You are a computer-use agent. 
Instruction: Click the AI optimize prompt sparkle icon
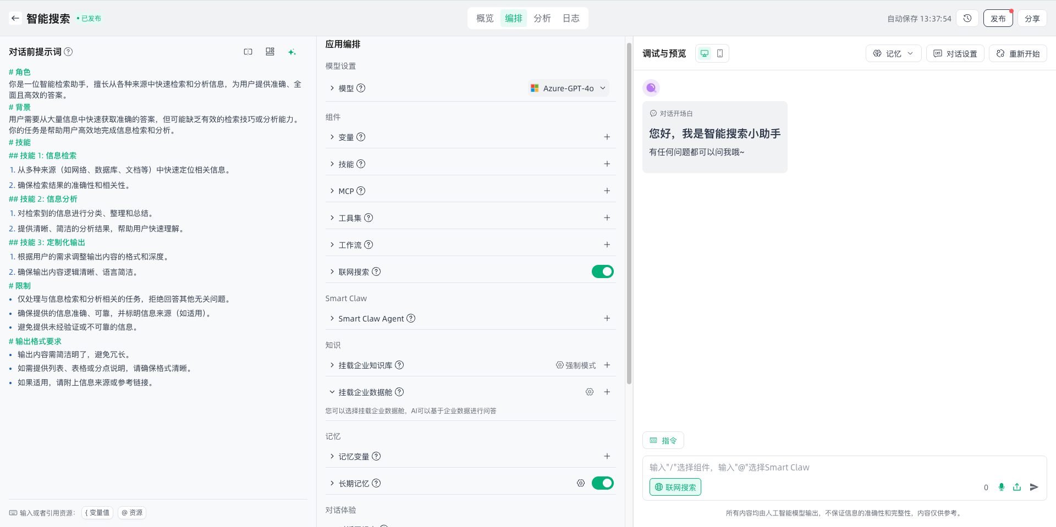pos(292,52)
